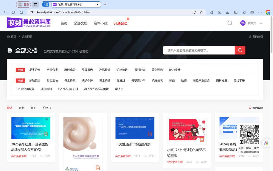
Task: Filter by 策划运营 category
Action: [157, 70]
